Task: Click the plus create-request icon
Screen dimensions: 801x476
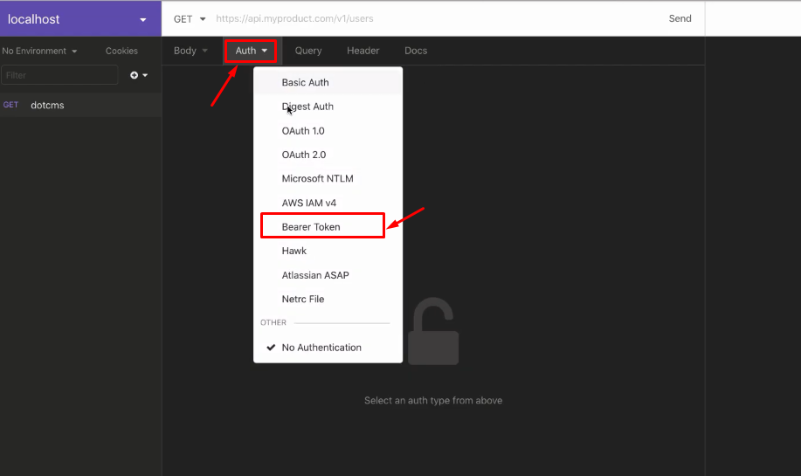Action: [x=138, y=75]
